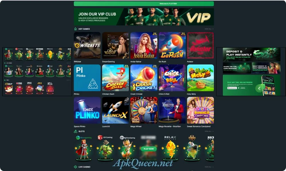Launch the Aviator game
This screenshot has width=286, height=171.
200,45
